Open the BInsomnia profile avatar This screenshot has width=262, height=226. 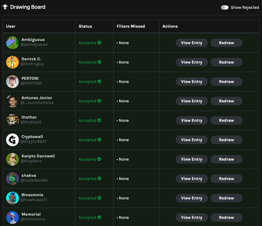click(12, 198)
